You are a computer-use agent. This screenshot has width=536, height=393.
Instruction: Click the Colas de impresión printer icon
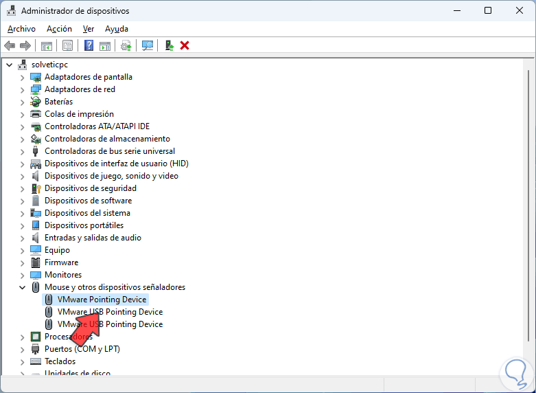(x=36, y=114)
